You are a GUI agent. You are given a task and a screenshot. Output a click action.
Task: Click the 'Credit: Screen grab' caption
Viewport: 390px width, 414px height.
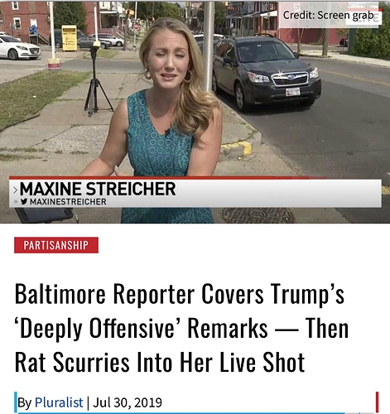(328, 15)
